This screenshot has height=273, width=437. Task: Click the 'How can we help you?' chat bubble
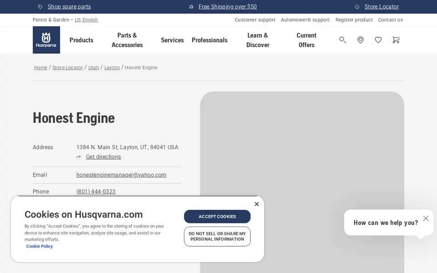[386, 222]
